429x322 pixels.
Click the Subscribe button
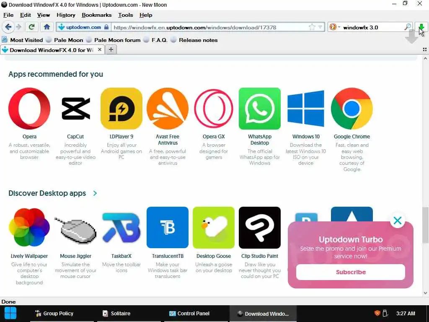point(351,272)
